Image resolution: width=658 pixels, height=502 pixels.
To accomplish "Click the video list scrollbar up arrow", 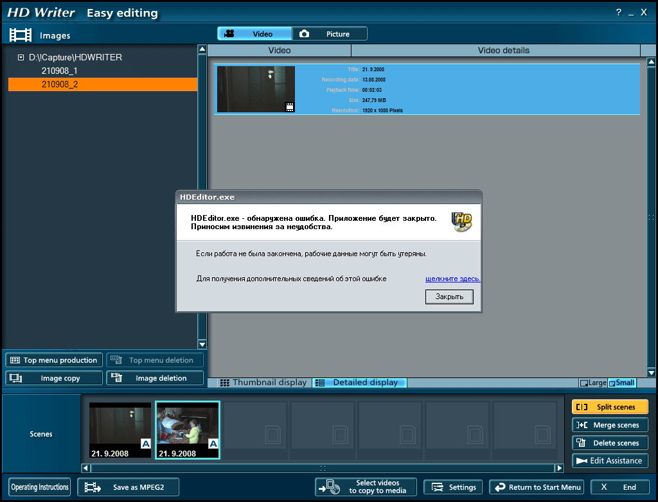I will coord(652,62).
